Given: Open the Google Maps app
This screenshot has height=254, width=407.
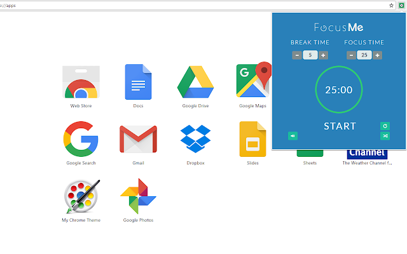Looking at the screenshot, I should pos(254,80).
